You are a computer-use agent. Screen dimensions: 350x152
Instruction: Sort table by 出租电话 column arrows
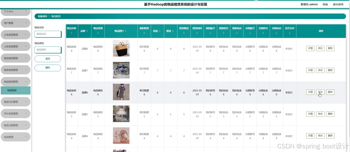pyautogui.click(x=277, y=33)
